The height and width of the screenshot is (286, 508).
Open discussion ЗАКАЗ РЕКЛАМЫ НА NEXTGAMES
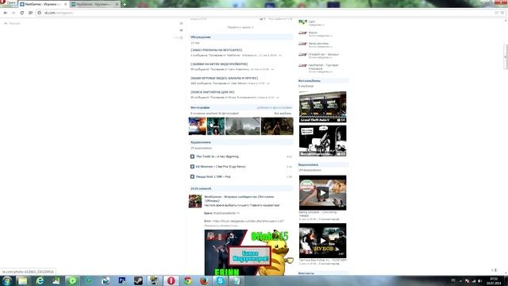[x=216, y=50]
